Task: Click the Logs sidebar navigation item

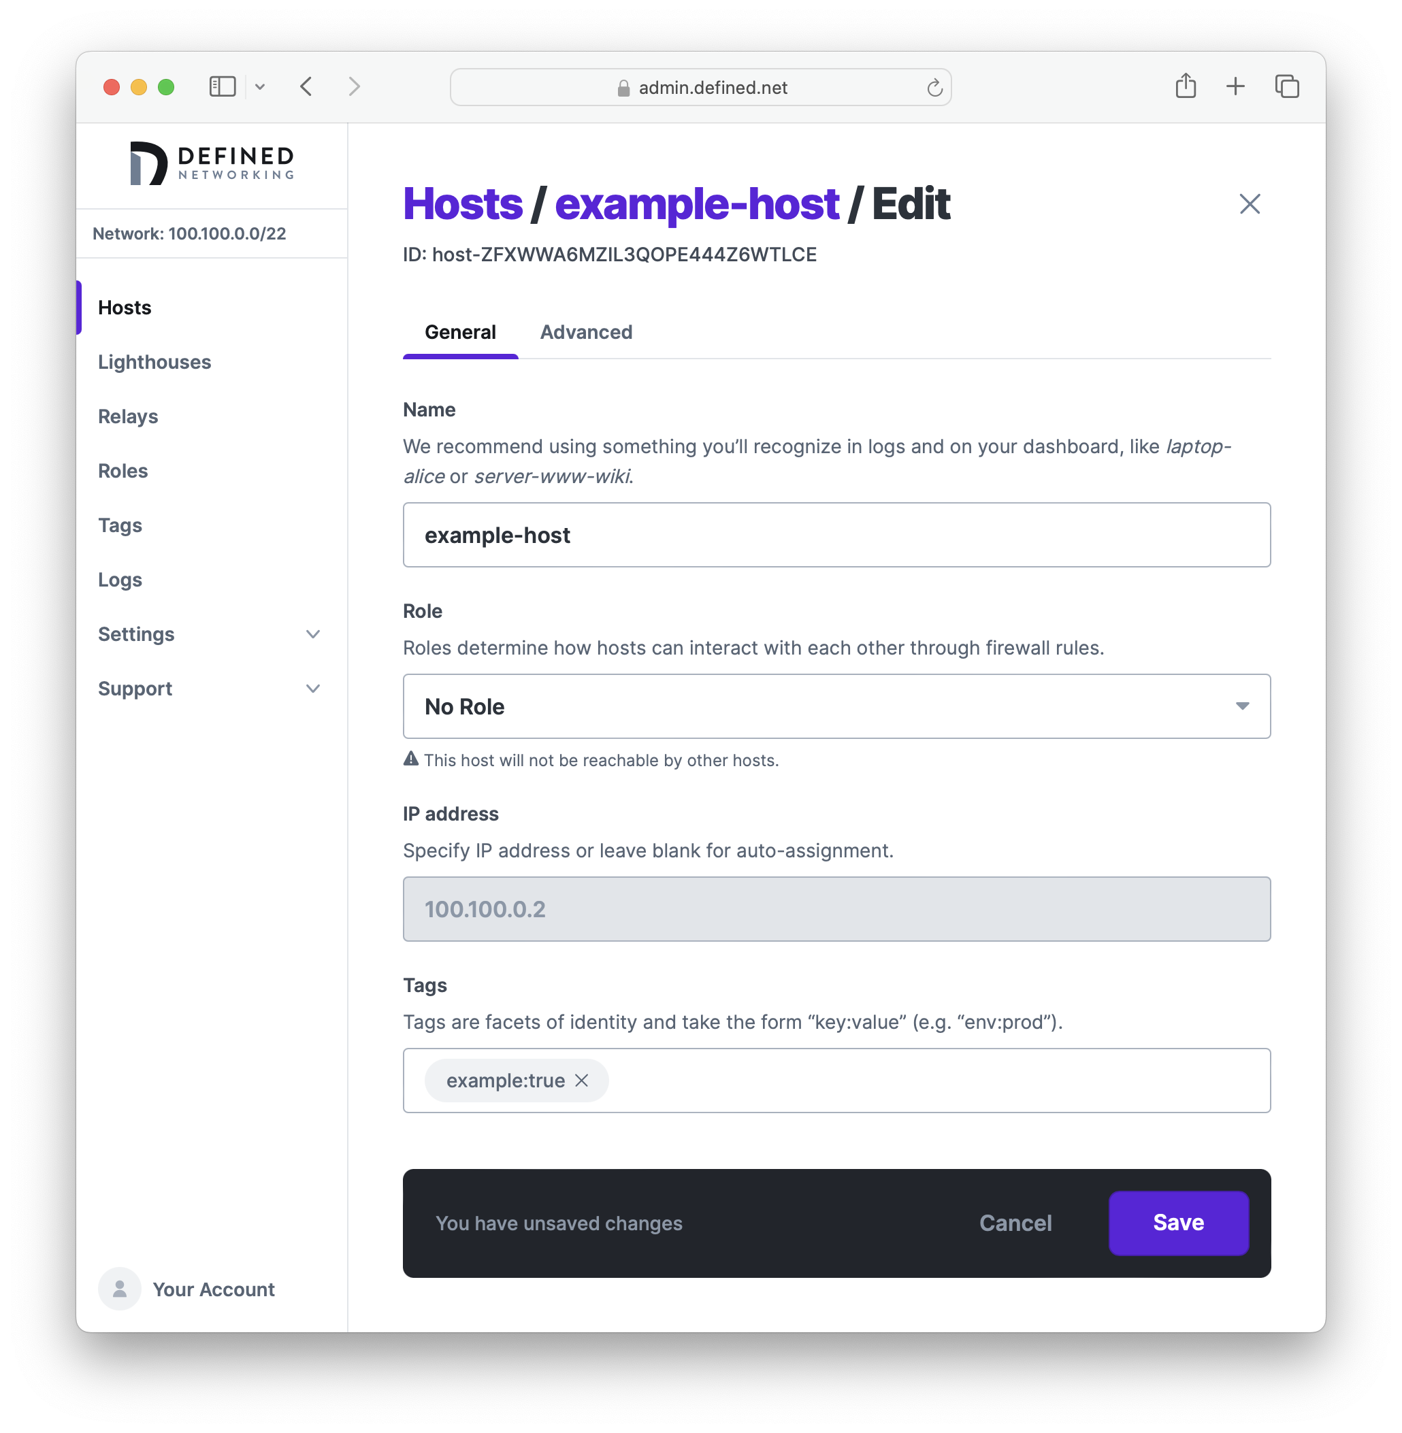Action: point(119,579)
